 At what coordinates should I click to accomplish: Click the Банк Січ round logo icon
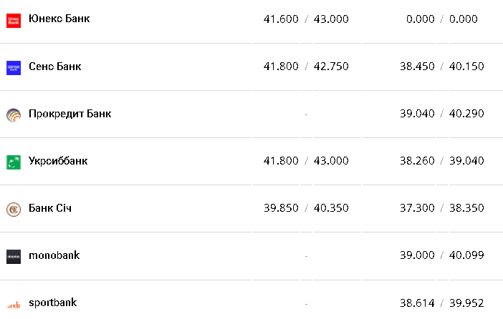point(14,209)
